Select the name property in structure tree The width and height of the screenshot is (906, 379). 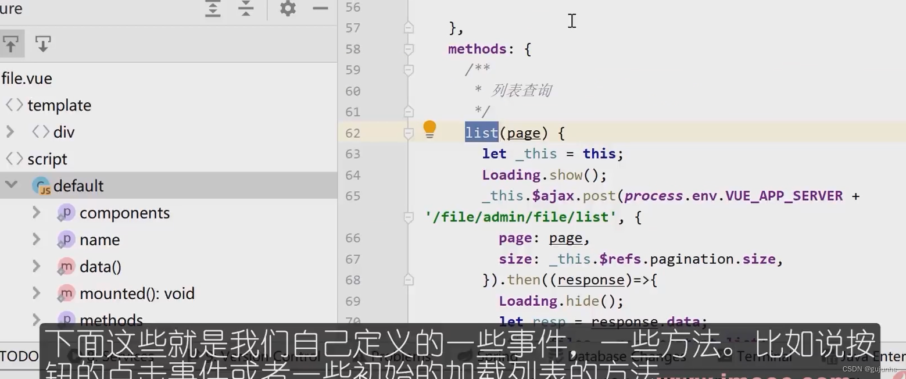99,239
